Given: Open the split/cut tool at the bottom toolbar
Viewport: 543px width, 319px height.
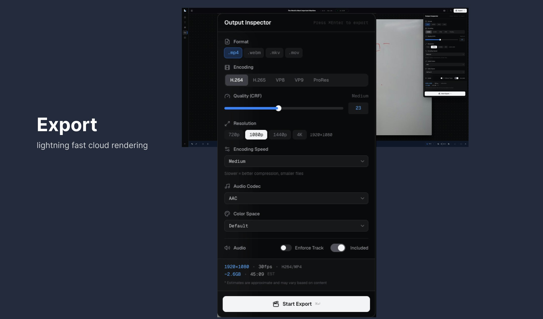Looking at the screenshot, I should pos(203,144).
